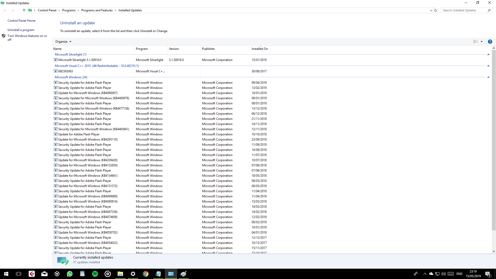The image size is (496, 279).
Task: Collapse the Microsoft Visual C++ 2010 group
Action: (488, 66)
